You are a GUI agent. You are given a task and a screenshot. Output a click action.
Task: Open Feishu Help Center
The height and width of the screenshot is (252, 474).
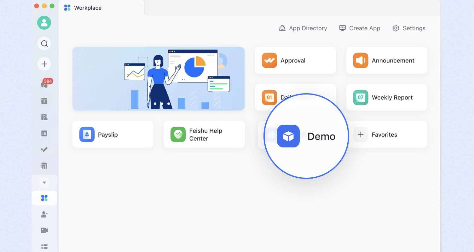click(204, 135)
